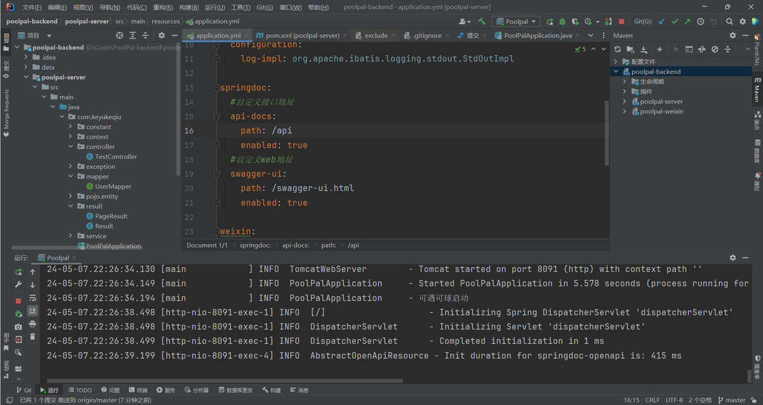Open Search Everywhere magnifier icon

click(x=730, y=21)
